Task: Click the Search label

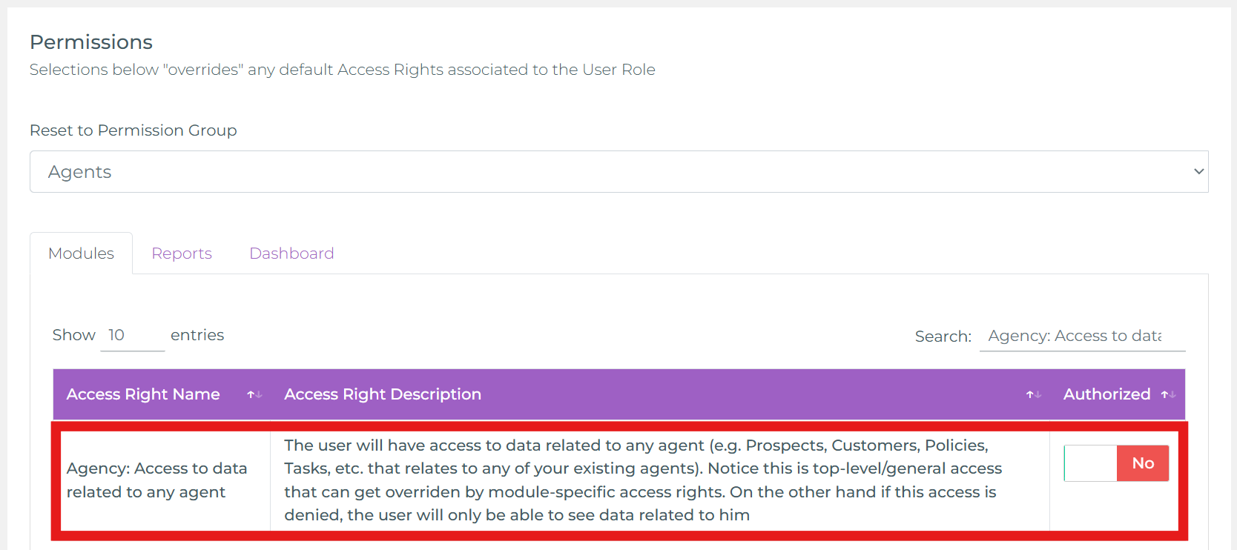Action: click(943, 337)
